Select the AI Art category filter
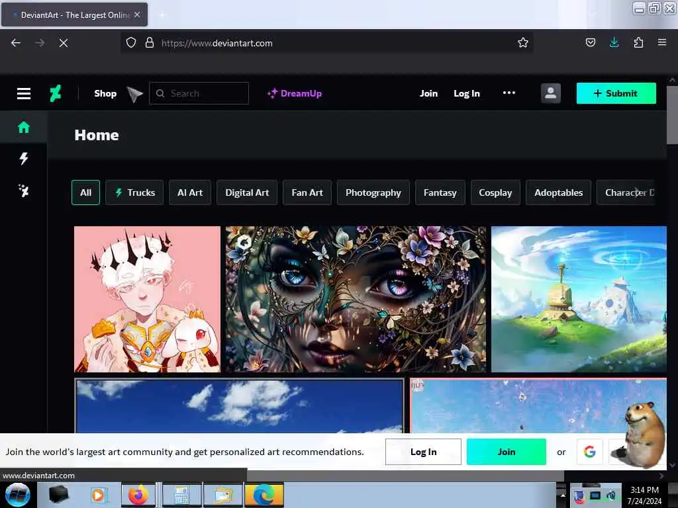This screenshot has height=508, width=678. [190, 192]
